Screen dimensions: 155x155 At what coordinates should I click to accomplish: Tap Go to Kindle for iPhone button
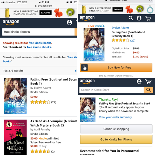coord(116,139)
